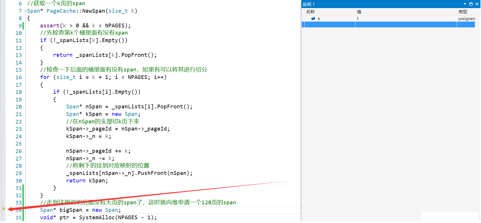
Task: Click the comment 将剩下的挂到对应映射的位置
Action: coord(108,165)
